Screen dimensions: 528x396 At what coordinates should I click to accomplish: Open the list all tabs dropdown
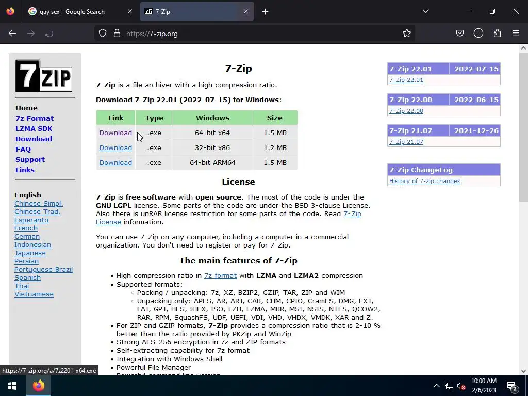[426, 11]
